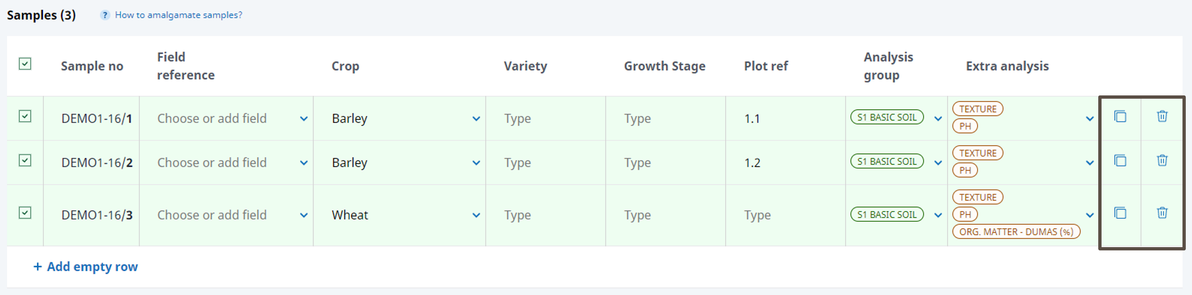Duplicate sample DEMO1-16/2 row
The width and height of the screenshot is (1192, 295).
coord(1120,160)
